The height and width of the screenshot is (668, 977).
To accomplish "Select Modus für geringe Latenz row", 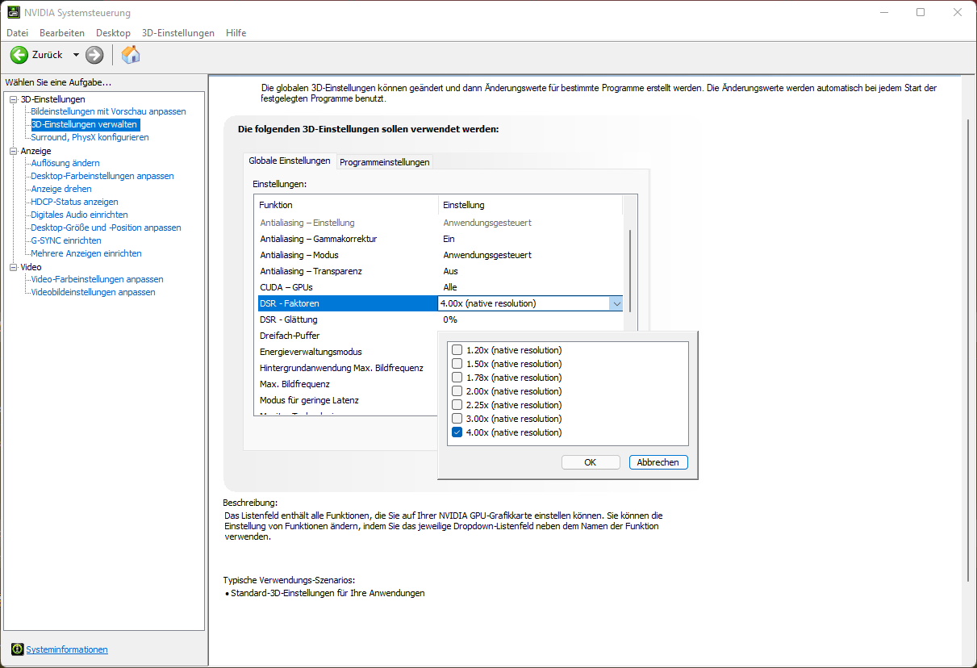I will point(347,400).
